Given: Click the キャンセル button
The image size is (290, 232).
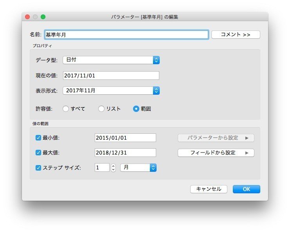Looking at the screenshot, I should [x=209, y=189].
